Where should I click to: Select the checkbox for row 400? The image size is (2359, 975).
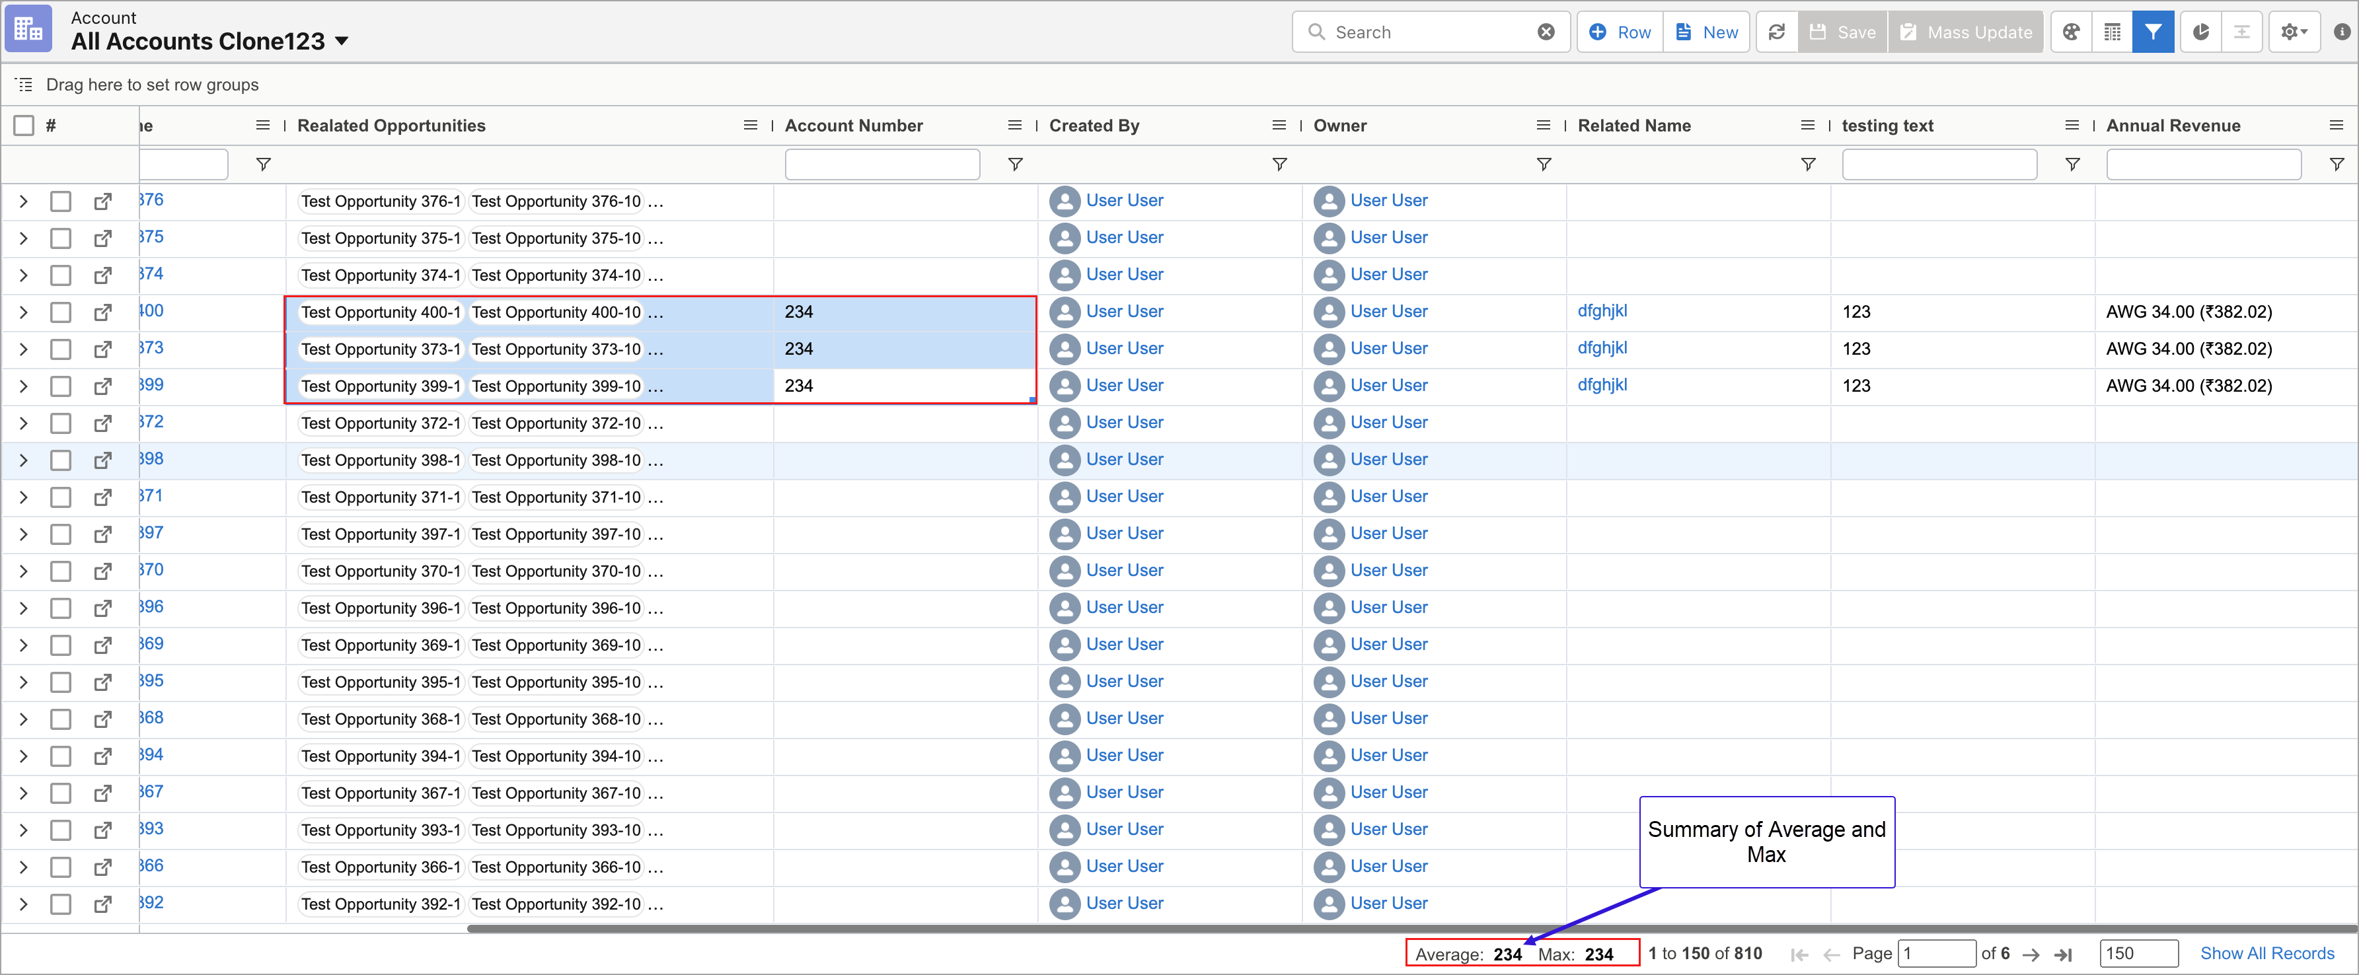60,312
